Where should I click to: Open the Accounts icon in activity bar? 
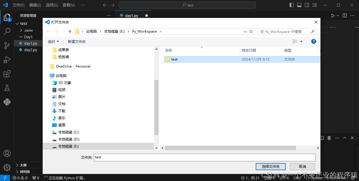pos(7,153)
